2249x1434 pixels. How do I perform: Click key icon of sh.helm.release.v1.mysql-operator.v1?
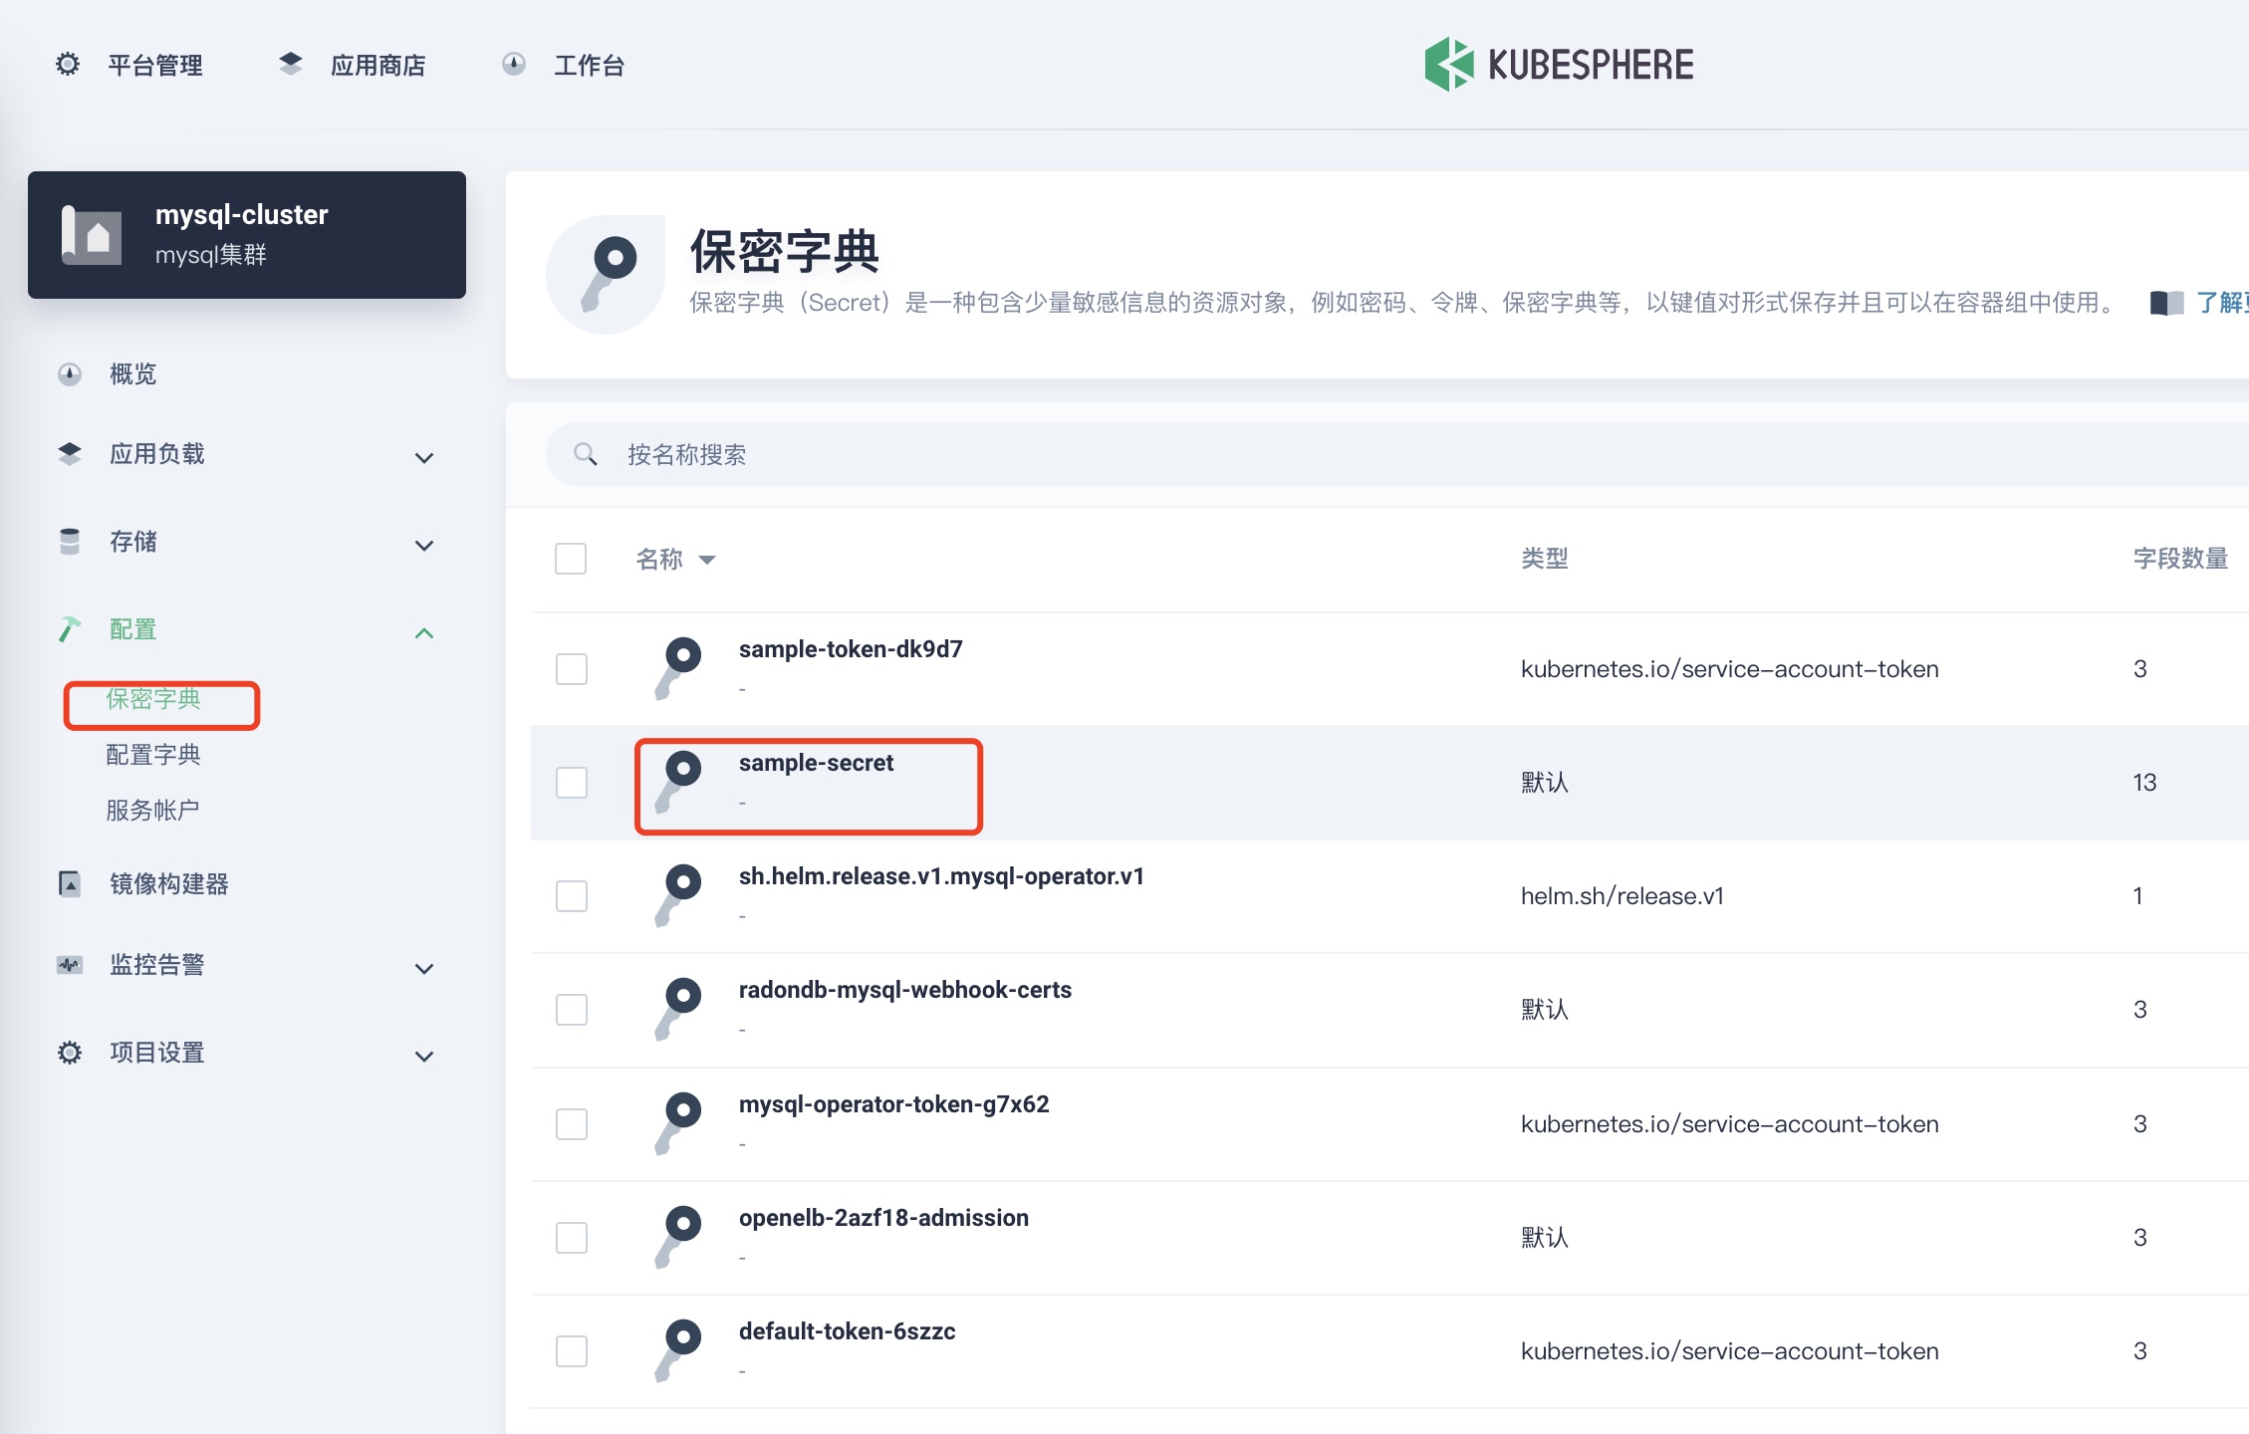pos(678,895)
